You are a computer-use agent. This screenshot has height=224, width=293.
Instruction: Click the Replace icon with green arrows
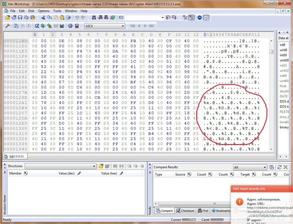[x=113, y=17]
